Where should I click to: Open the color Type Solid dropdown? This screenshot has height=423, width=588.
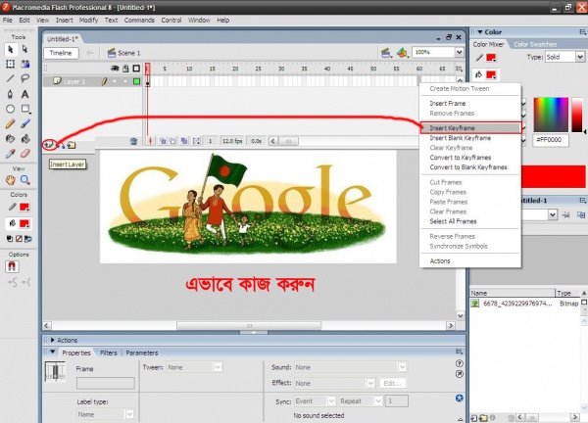click(580, 57)
